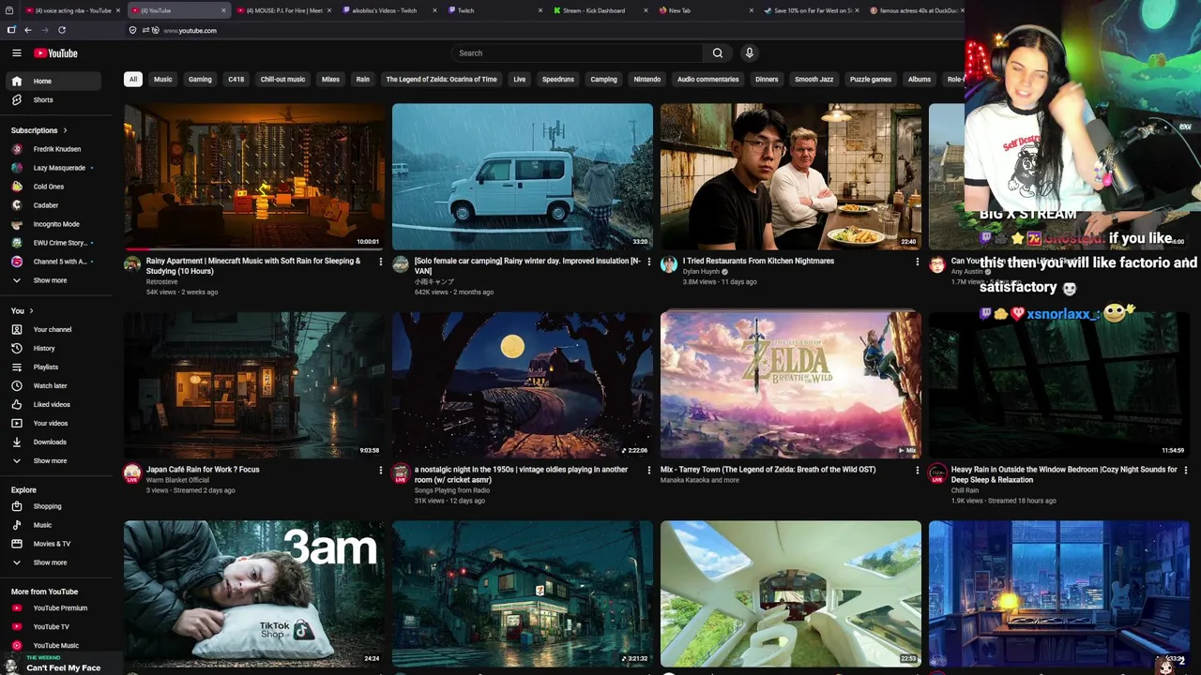Click the address bar shield icon

pos(133,30)
